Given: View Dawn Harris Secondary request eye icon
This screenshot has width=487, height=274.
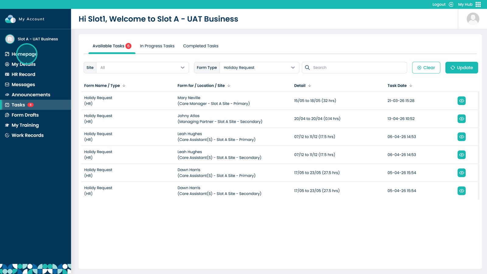Looking at the screenshot, I should pos(461,191).
